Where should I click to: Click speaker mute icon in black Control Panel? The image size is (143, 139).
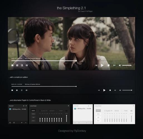pos(66,111)
